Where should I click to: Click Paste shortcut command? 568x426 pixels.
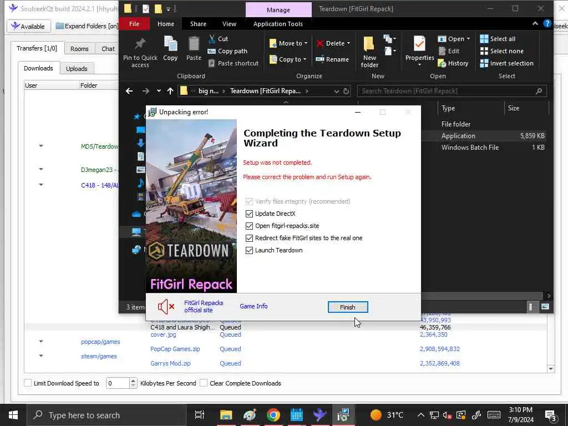point(234,63)
